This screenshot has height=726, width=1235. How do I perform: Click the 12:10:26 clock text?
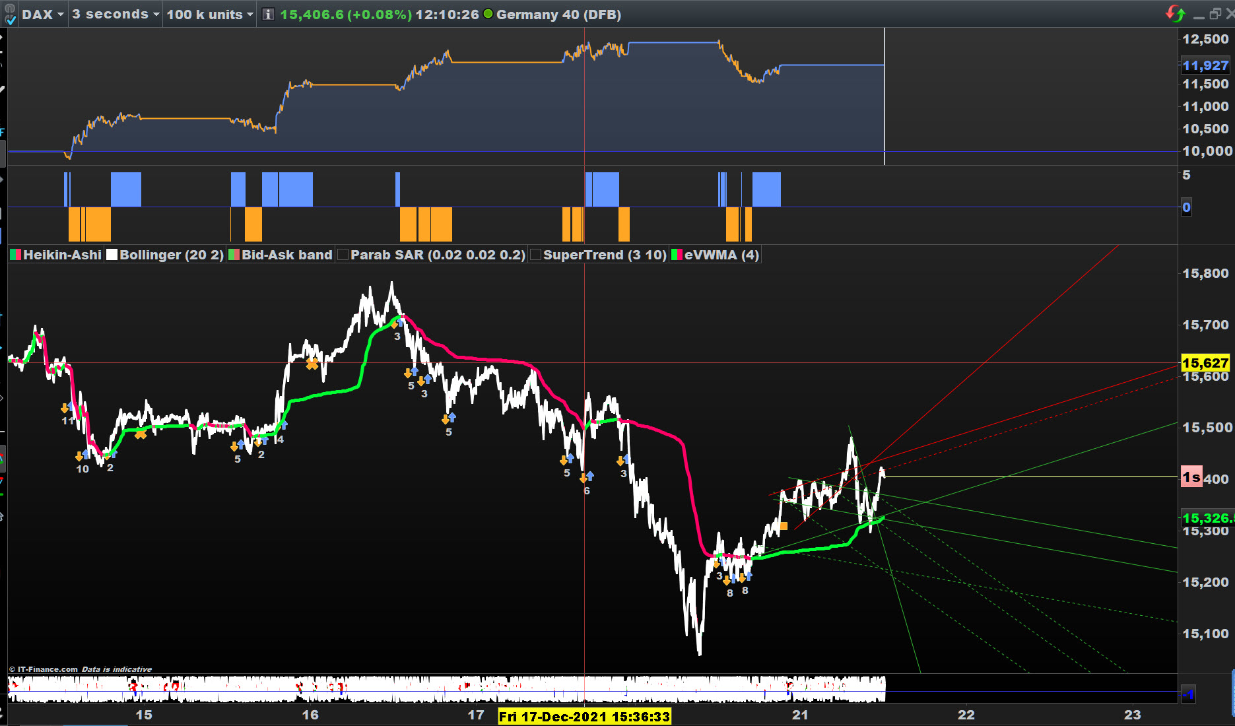point(447,15)
